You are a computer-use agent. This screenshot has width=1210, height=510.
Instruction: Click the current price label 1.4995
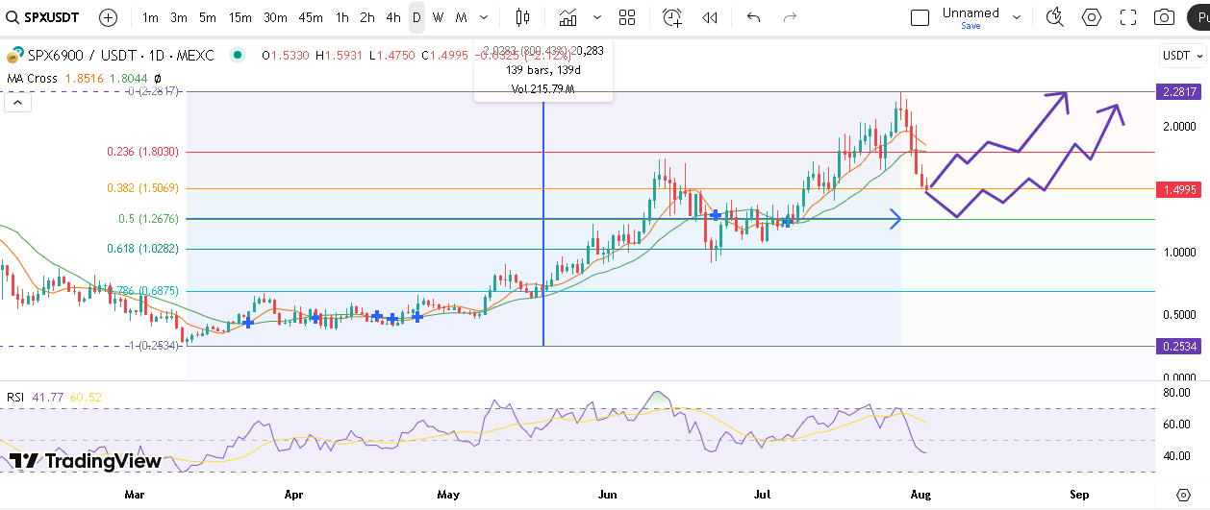tap(1179, 189)
